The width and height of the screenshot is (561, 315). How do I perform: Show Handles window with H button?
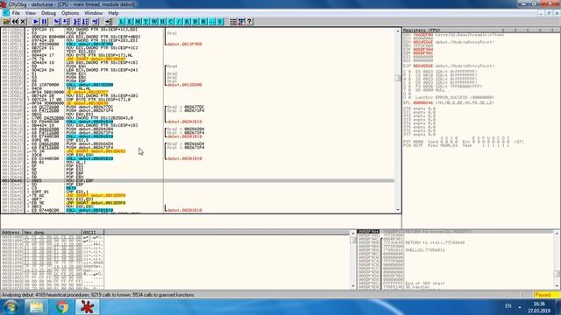pos(162,22)
